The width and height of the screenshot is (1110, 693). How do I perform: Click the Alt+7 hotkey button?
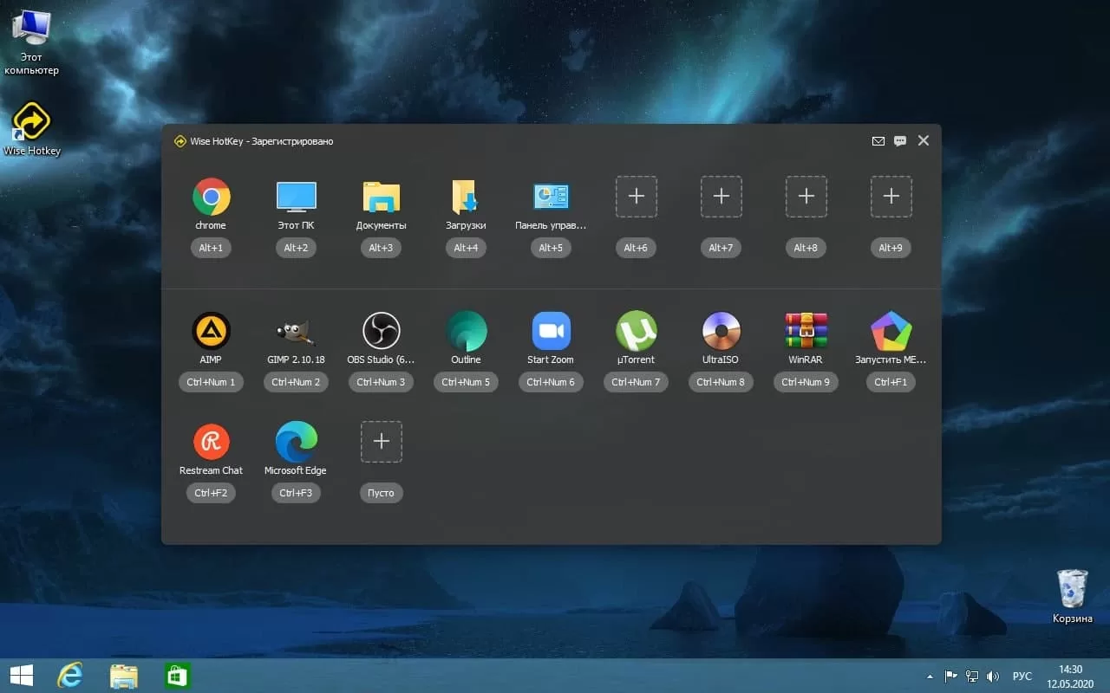click(721, 248)
